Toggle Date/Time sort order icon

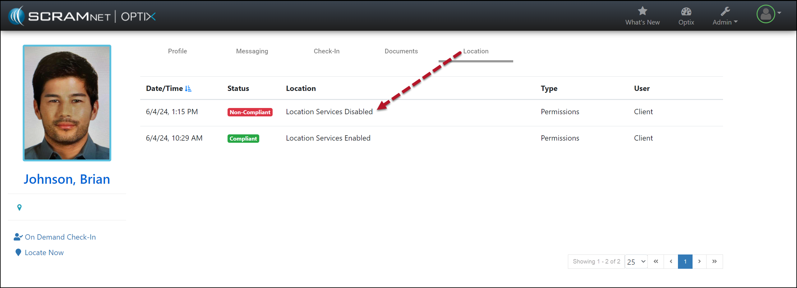click(188, 89)
